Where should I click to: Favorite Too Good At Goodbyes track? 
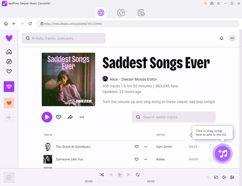pos(136,146)
